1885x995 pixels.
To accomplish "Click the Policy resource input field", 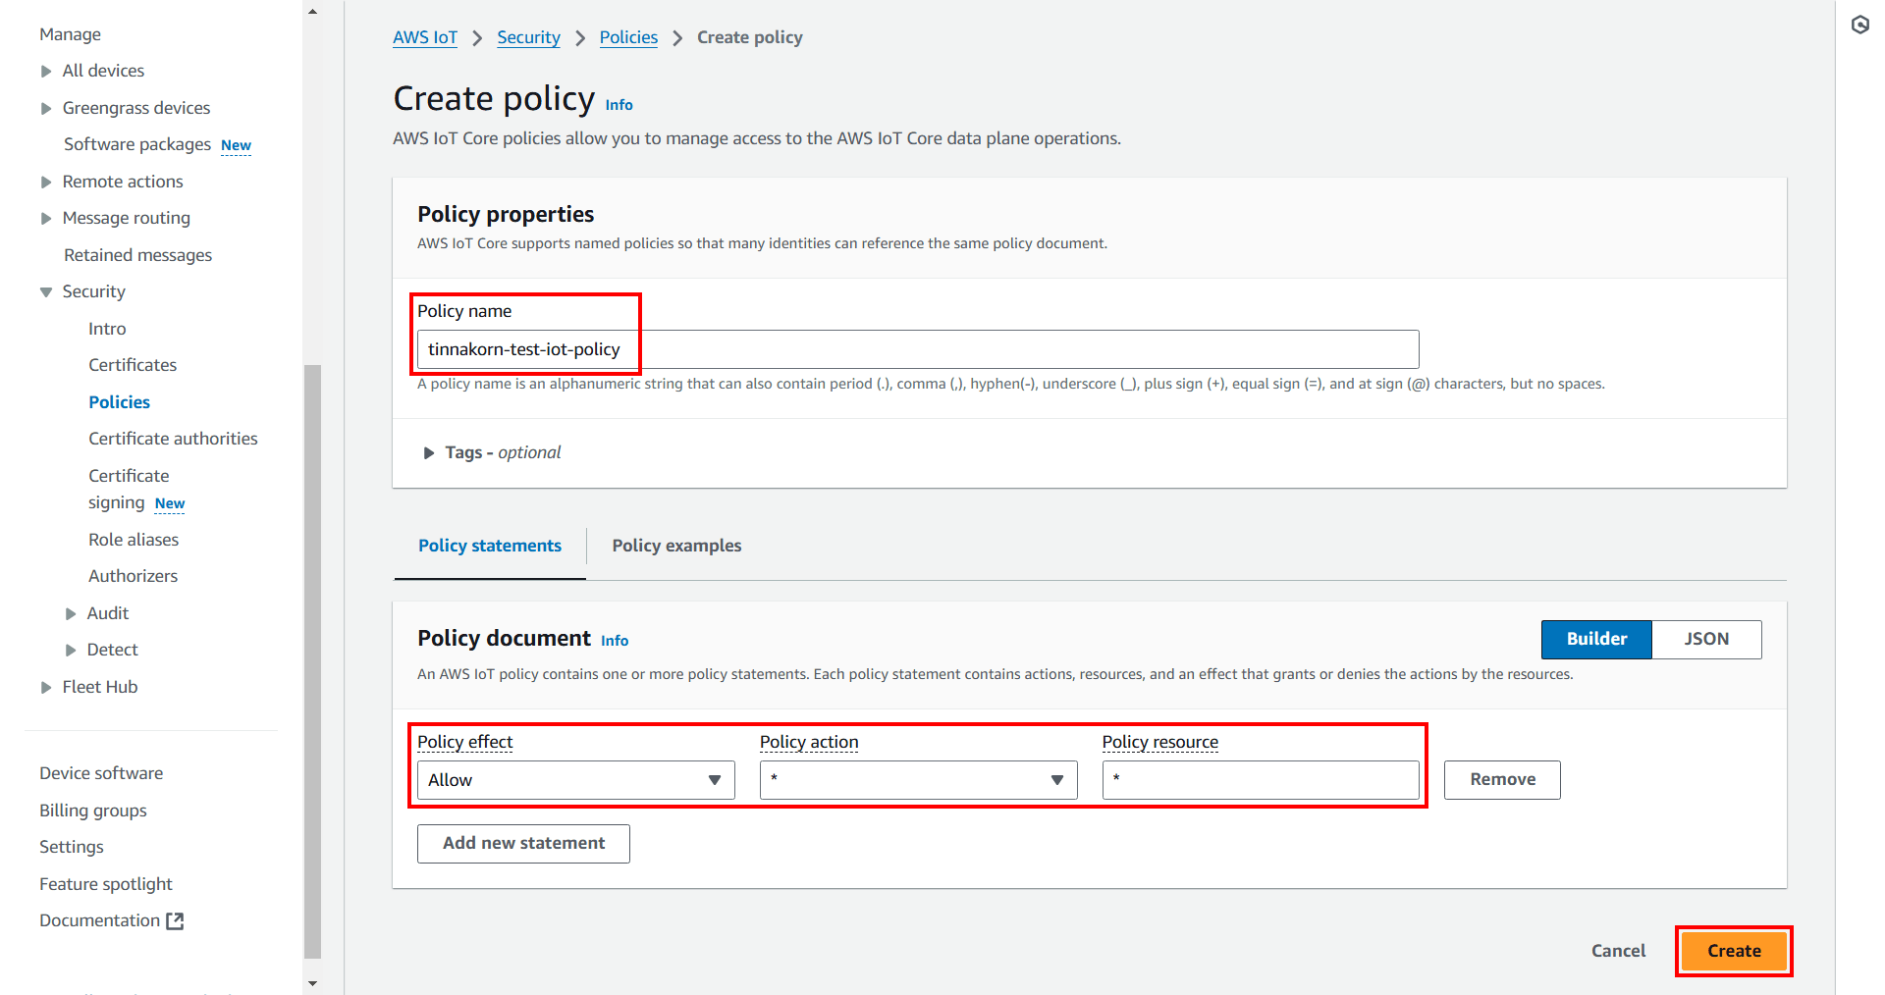I will 1261,780.
